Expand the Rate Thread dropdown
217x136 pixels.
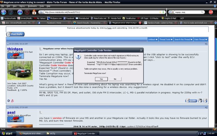[201, 39]
